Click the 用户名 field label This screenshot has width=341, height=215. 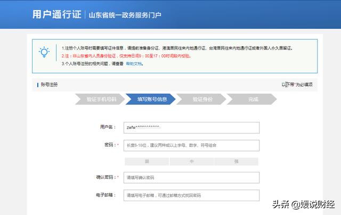pos(107,128)
